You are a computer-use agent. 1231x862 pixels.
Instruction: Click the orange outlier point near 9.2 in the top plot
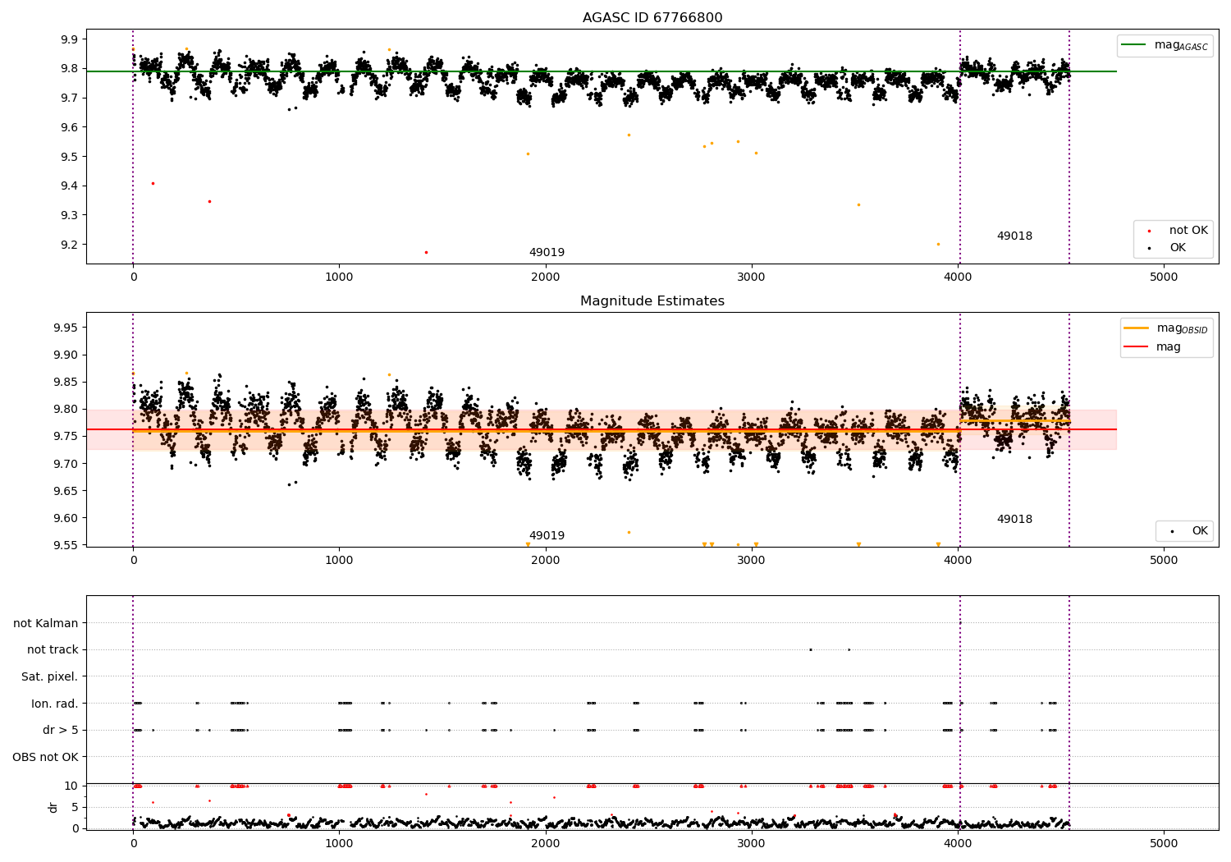click(x=938, y=244)
